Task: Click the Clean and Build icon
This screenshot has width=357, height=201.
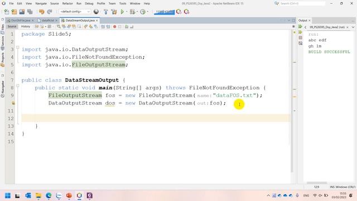Action: click(114, 12)
